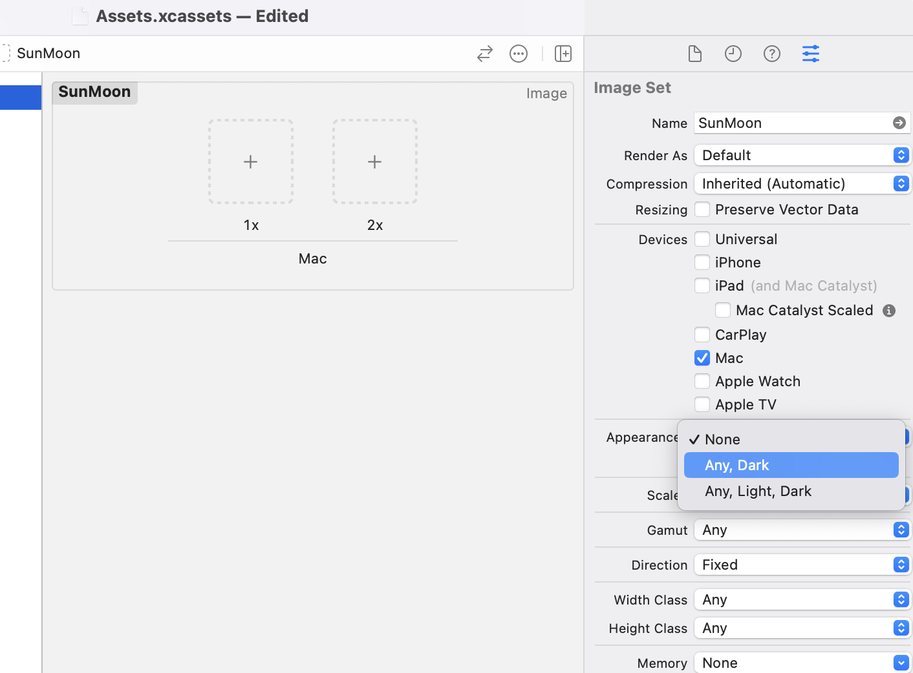Open the Quick Help inspector
The width and height of the screenshot is (913, 673).
coord(772,54)
